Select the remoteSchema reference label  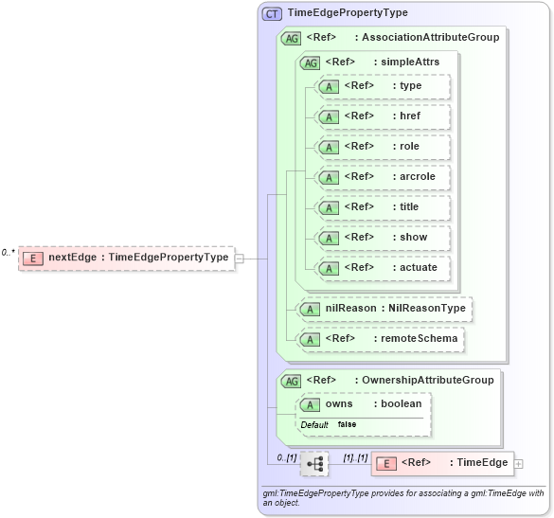(x=391, y=338)
